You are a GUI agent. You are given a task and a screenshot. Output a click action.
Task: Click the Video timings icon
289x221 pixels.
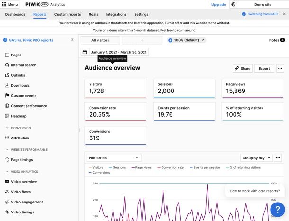point(7,212)
